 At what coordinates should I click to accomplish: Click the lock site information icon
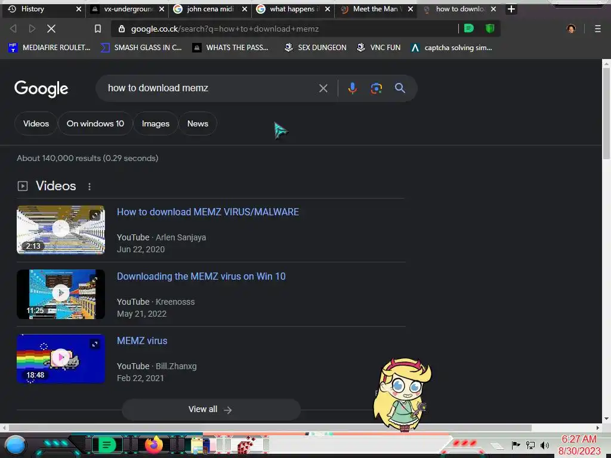pos(122,29)
